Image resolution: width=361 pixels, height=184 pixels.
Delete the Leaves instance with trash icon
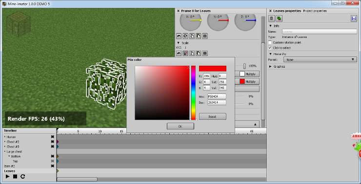(x=272, y=18)
